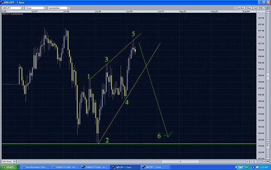Image resolution: width=271 pixels, height=170 pixels.
Task: Click the Jul 29 date label on time axis
Action: 98,11
